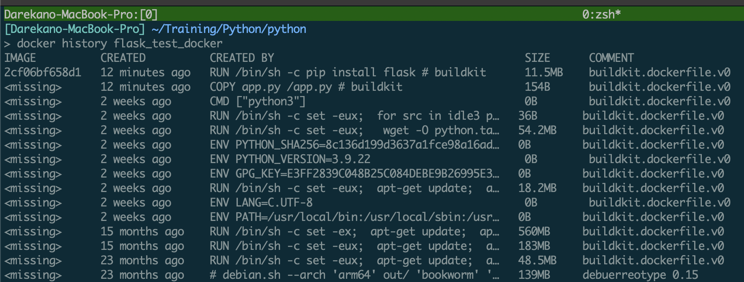Click buildkit.dockerfile.v0 in the 560MB row

pos(653,231)
